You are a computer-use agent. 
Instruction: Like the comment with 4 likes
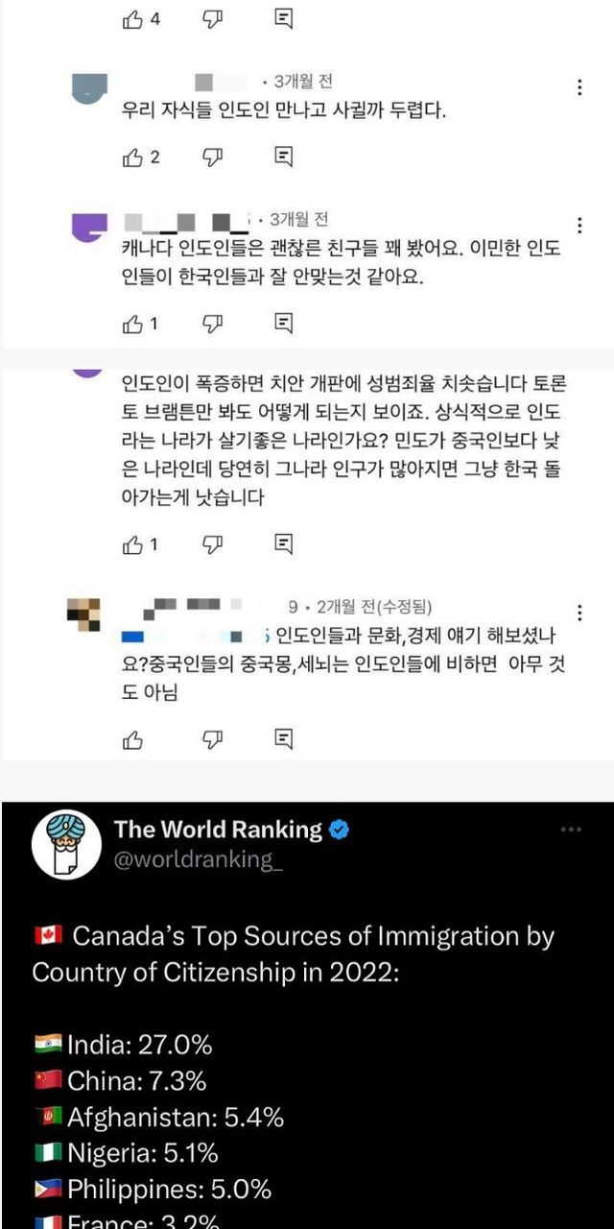(x=133, y=19)
